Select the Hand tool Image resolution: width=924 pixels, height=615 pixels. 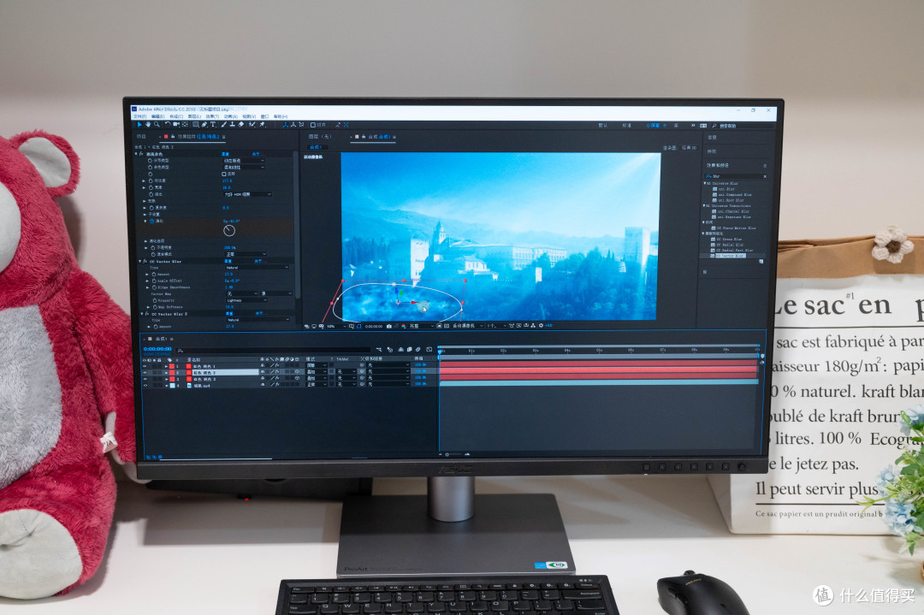149,124
